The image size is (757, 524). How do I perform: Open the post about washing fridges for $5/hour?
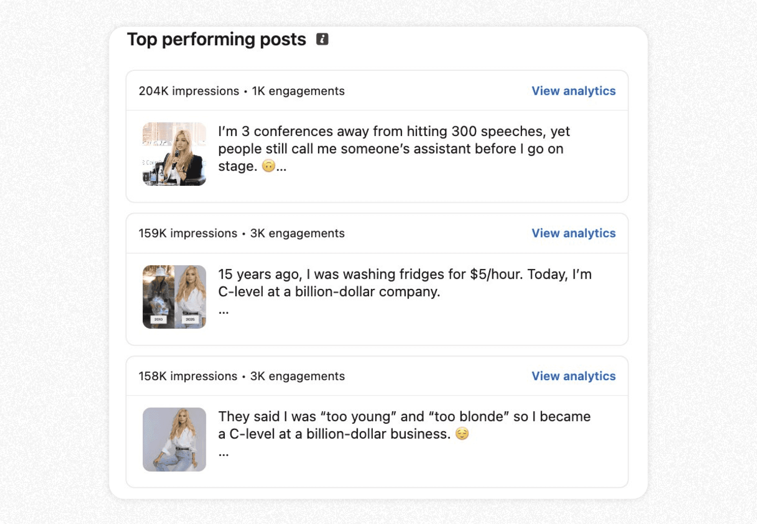[405, 283]
